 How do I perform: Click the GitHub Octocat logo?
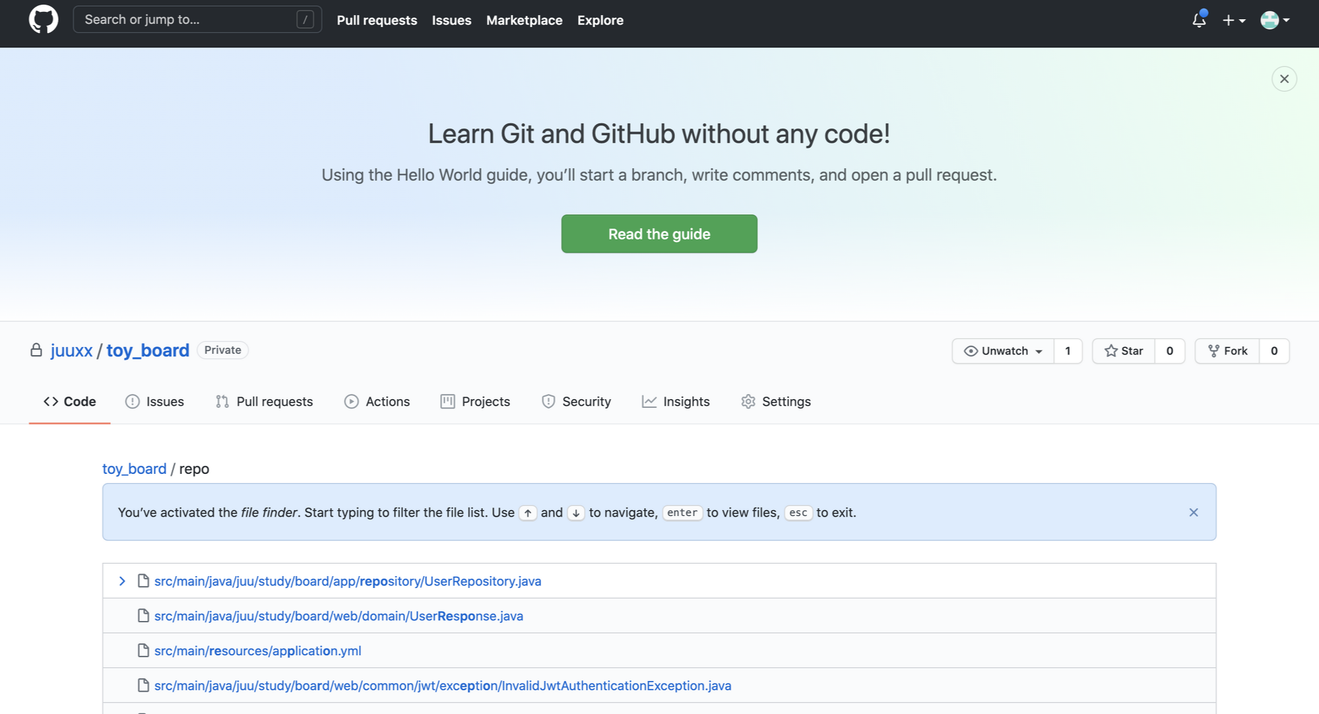pos(44,20)
